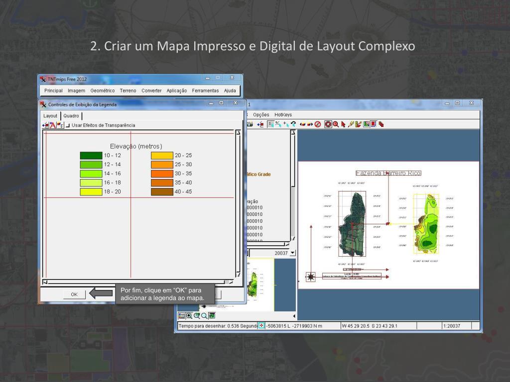Click the left collapse arrow beside locator toolbar

(294, 316)
